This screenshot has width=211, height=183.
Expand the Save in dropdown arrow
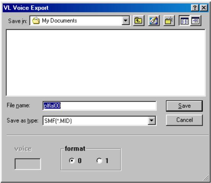(x=125, y=20)
